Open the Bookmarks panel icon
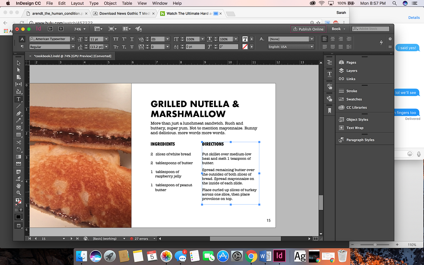 (x=329, y=111)
